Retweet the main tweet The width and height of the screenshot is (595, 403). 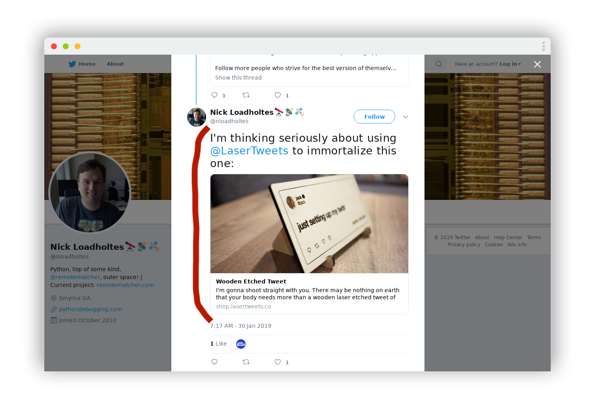[246, 362]
